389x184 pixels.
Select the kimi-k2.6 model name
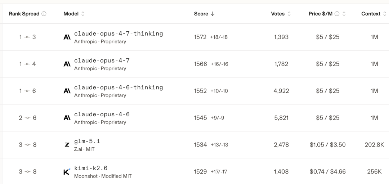point(91,168)
